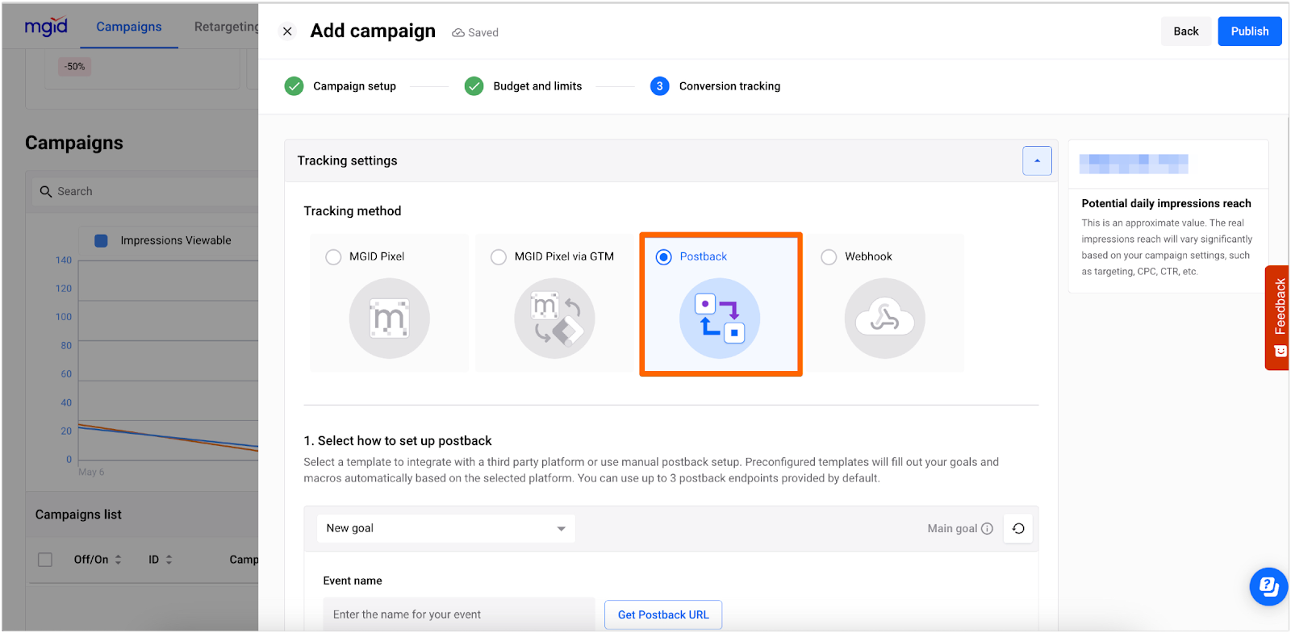Click the Webhook cloud icon

(884, 319)
